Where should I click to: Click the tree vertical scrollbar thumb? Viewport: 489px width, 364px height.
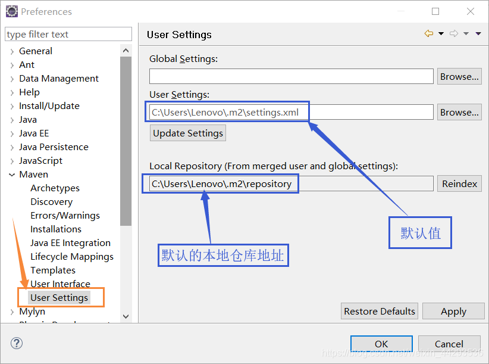tap(126, 141)
